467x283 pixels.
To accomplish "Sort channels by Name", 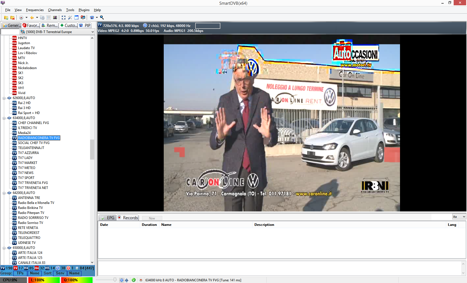I will pos(74,273).
